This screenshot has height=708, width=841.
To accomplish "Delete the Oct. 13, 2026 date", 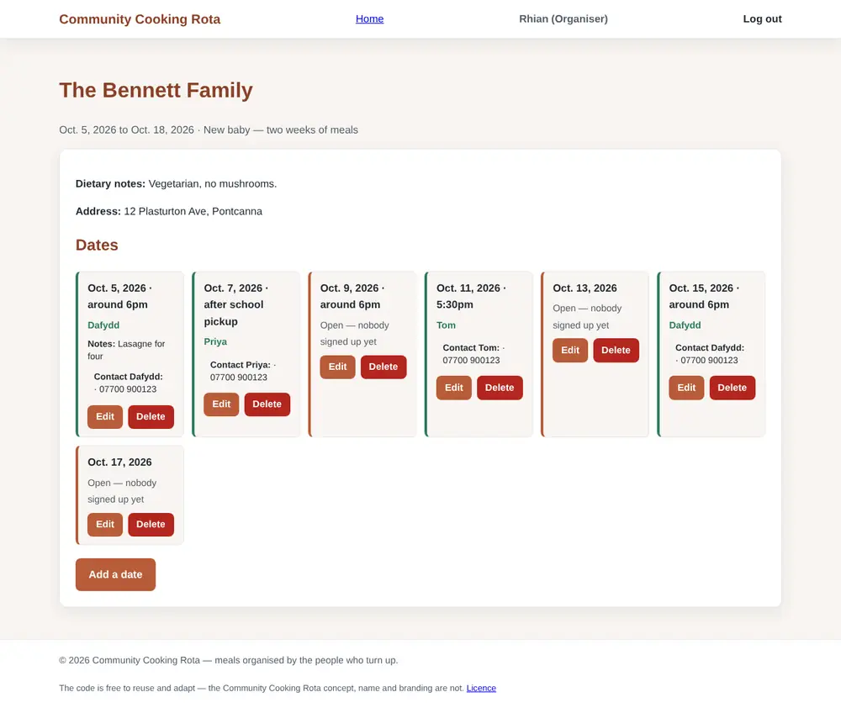I will 616,351.
